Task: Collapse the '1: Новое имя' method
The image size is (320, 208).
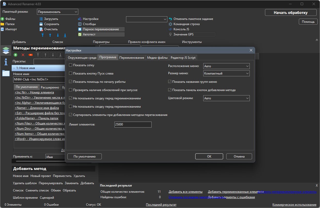Action: pyautogui.click(x=14, y=68)
